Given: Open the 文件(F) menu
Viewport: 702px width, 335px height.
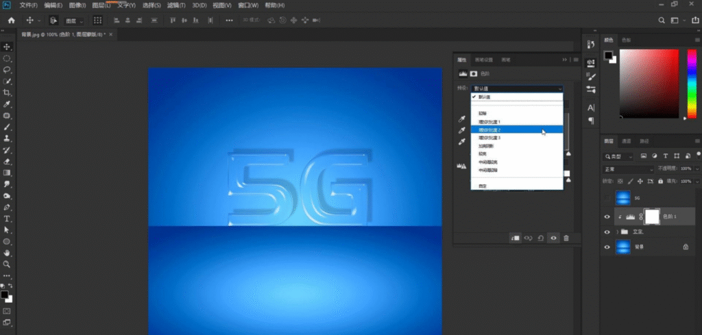Looking at the screenshot, I should click(x=28, y=5).
